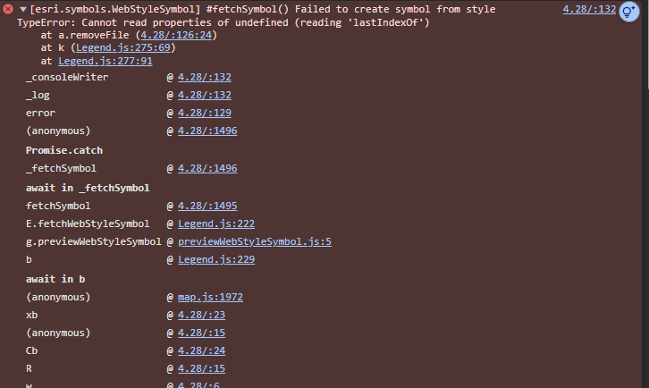
Task: Collapse the error stack trace triangle
Action: click(x=23, y=9)
